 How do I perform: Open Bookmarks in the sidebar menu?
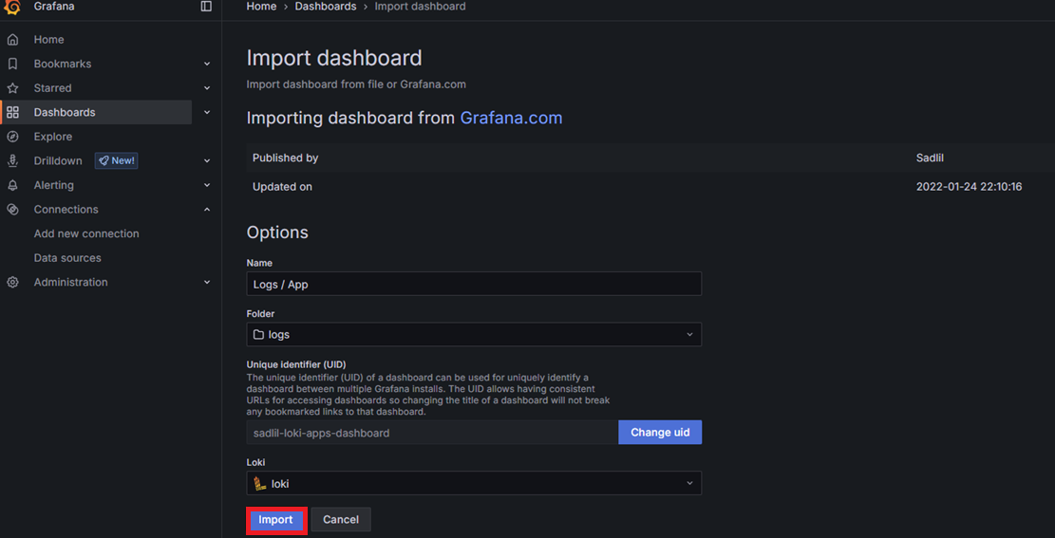tap(63, 64)
